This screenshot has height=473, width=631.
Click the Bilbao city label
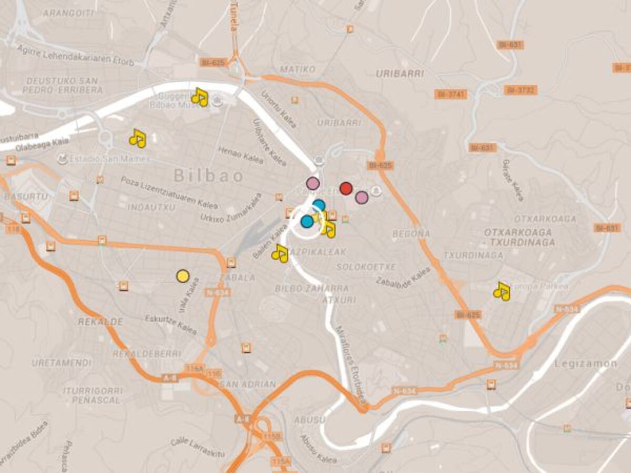coord(209,176)
